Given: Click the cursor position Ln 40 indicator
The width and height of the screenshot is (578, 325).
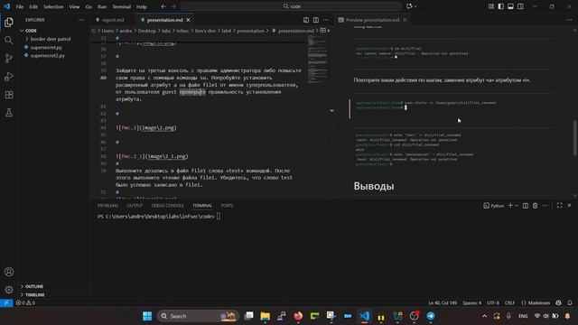Looking at the screenshot, I should [x=443, y=303].
